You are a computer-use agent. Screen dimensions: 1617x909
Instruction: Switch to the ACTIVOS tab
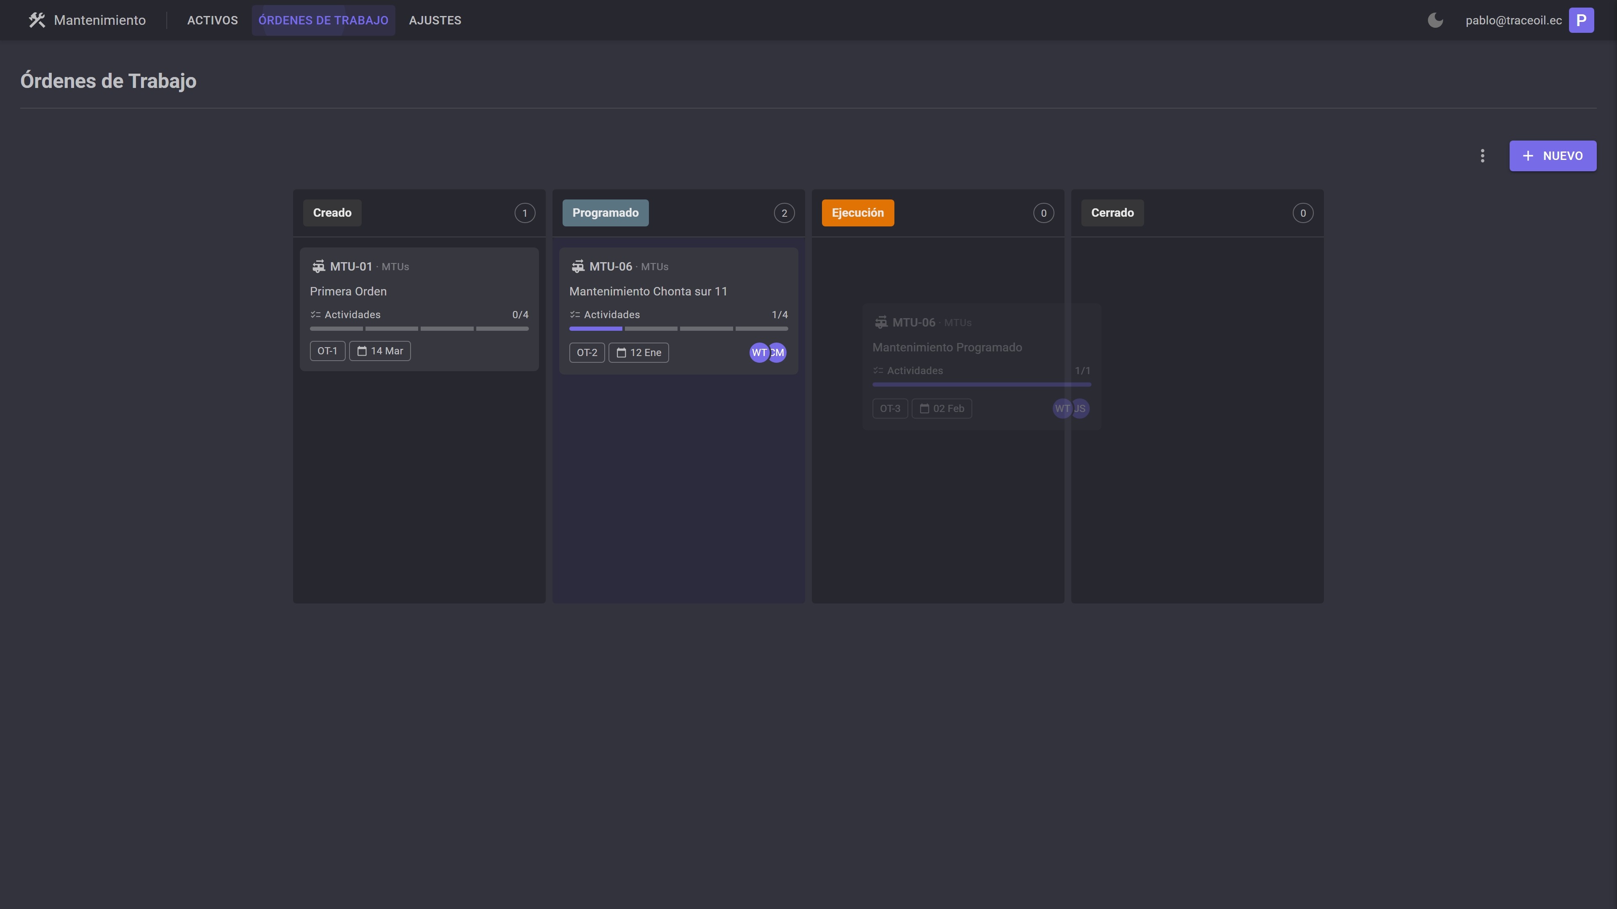(212, 20)
